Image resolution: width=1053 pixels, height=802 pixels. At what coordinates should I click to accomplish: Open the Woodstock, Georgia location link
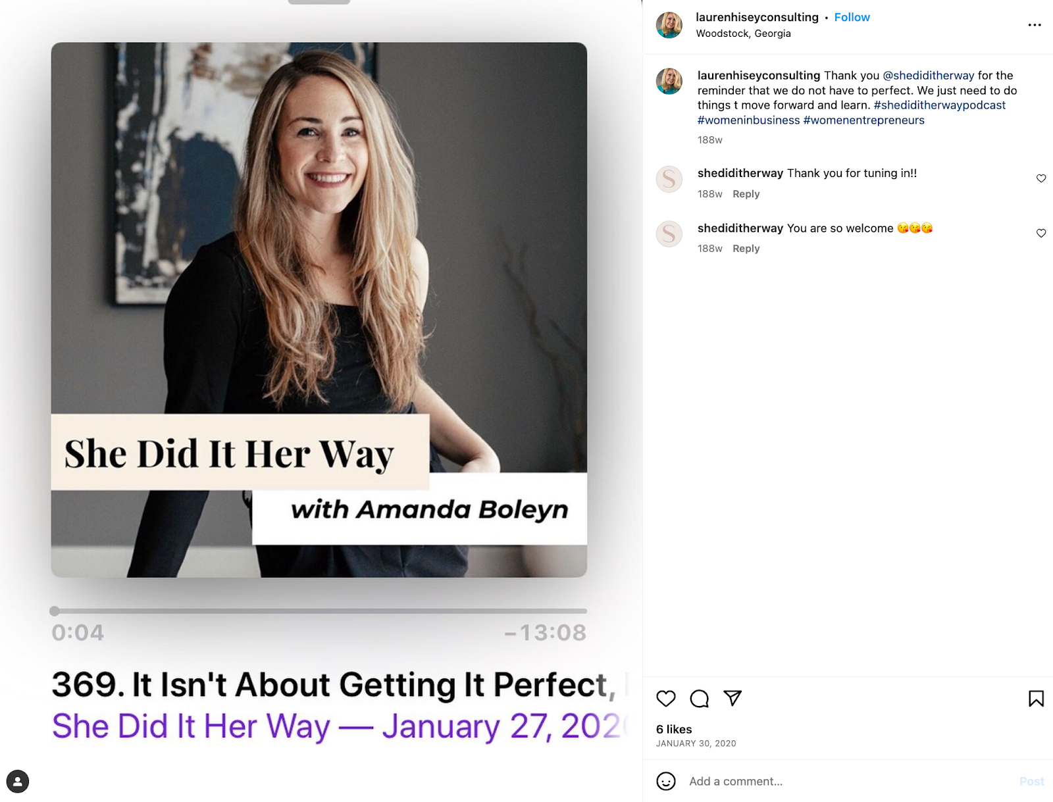tap(743, 34)
